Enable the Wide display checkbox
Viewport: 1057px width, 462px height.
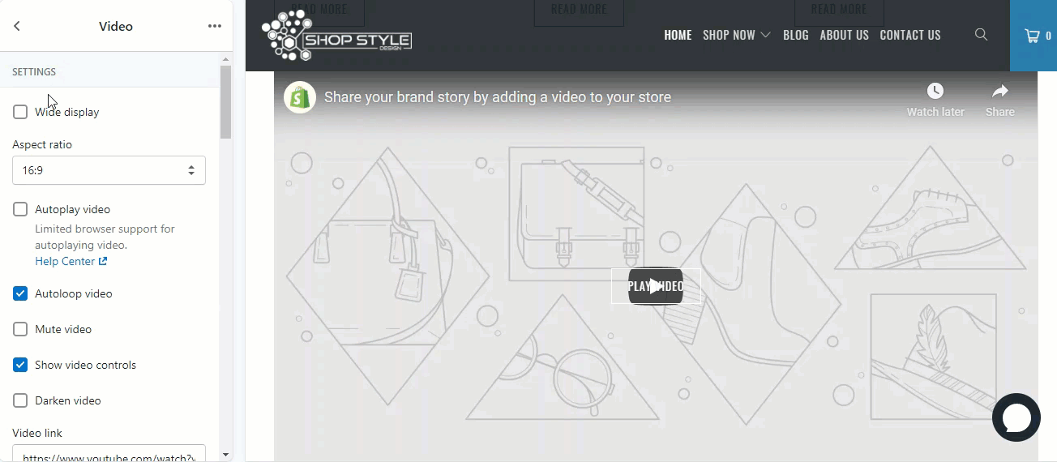pyautogui.click(x=20, y=112)
